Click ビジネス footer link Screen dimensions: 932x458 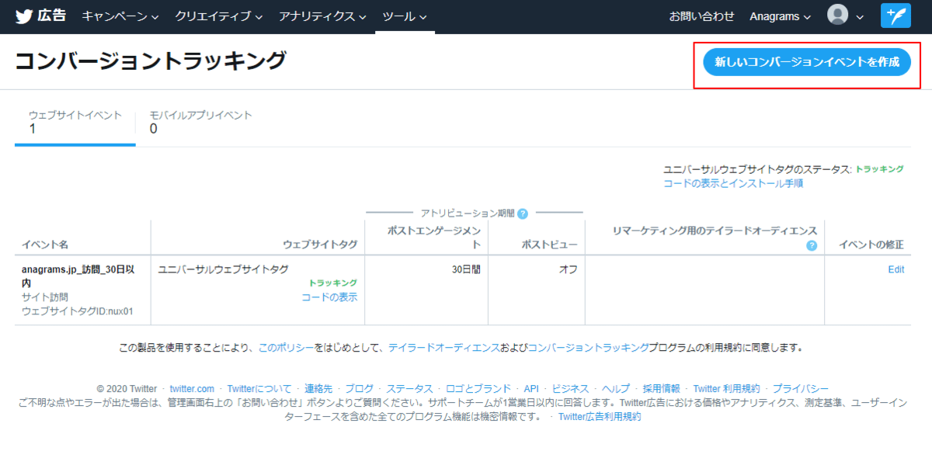570,388
